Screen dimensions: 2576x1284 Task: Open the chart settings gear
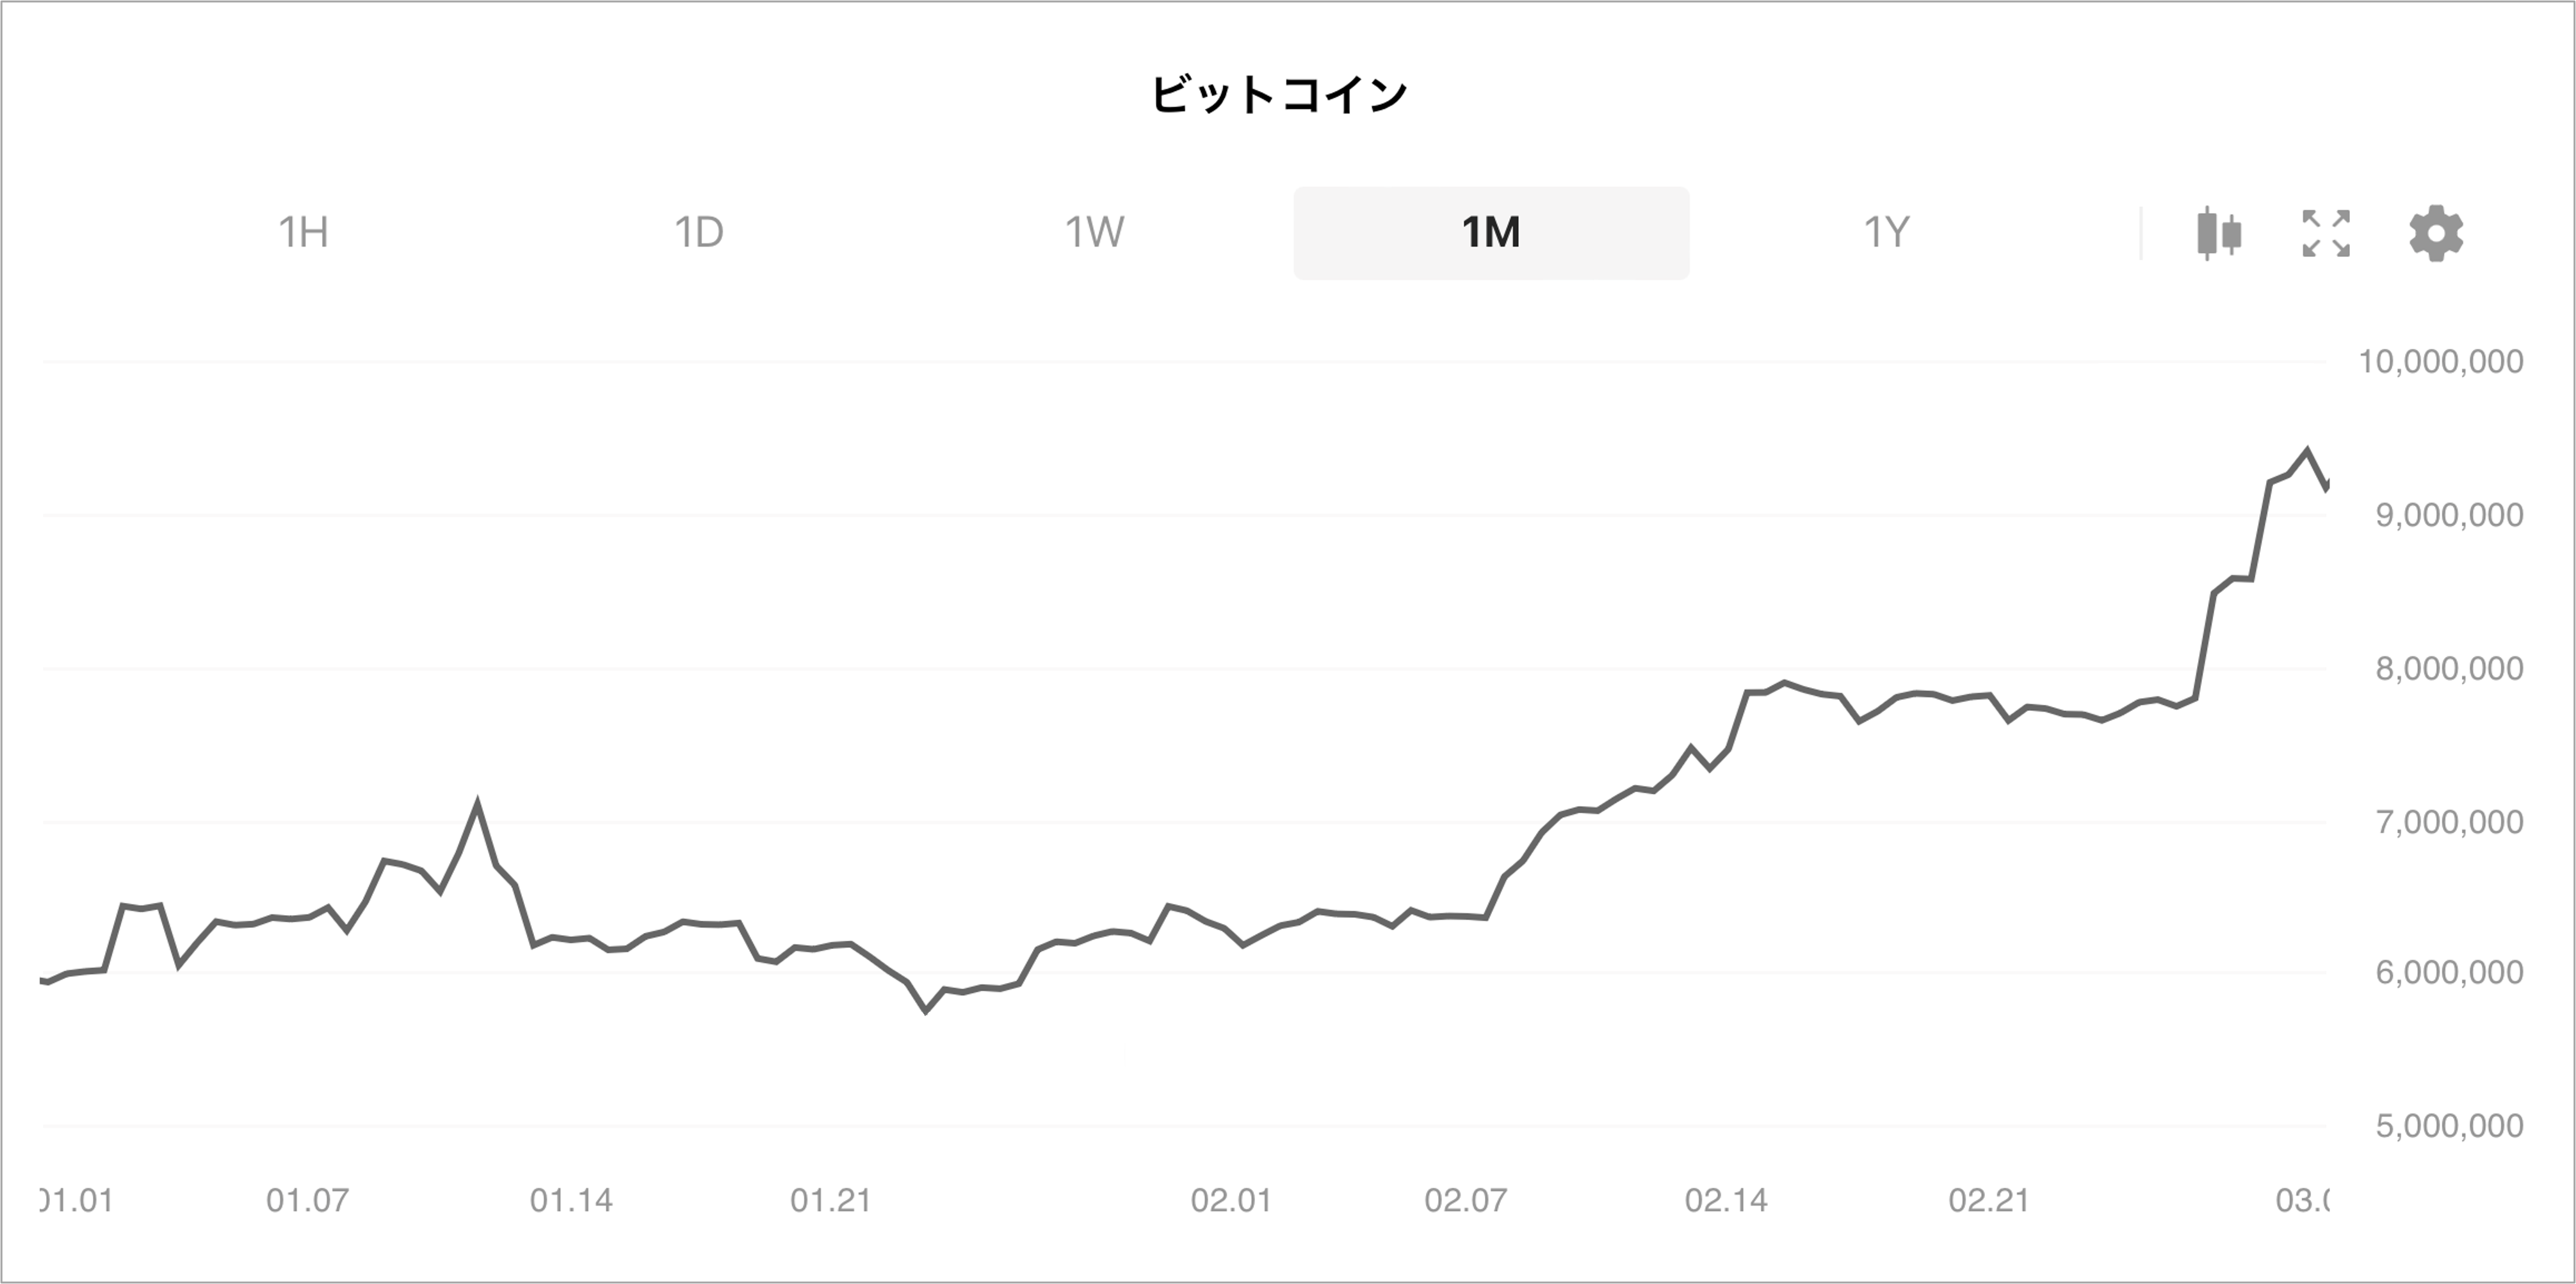tap(2437, 234)
